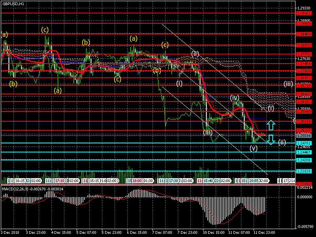Click the 1.27454 level label

(x=304, y=64)
